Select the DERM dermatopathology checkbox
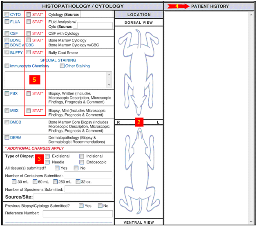 7,137
